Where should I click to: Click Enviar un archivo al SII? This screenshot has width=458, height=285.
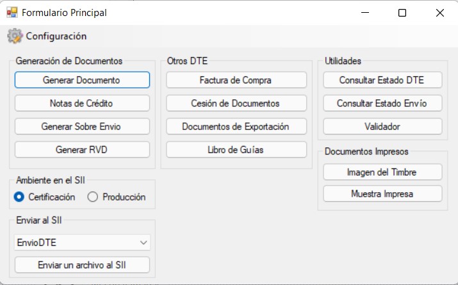point(82,265)
